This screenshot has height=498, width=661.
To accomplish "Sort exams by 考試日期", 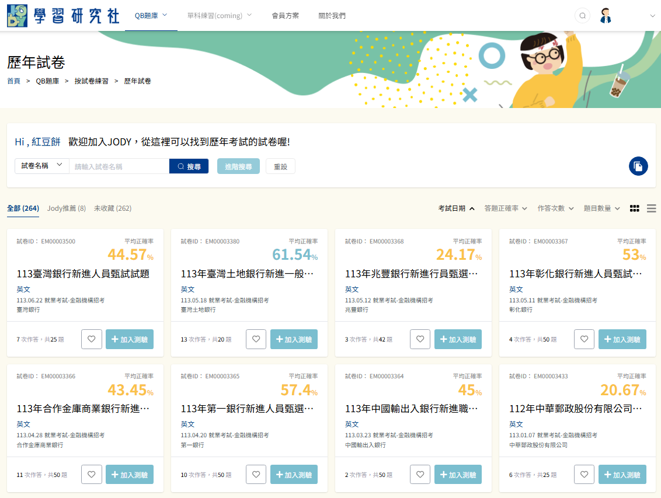I will (x=456, y=208).
